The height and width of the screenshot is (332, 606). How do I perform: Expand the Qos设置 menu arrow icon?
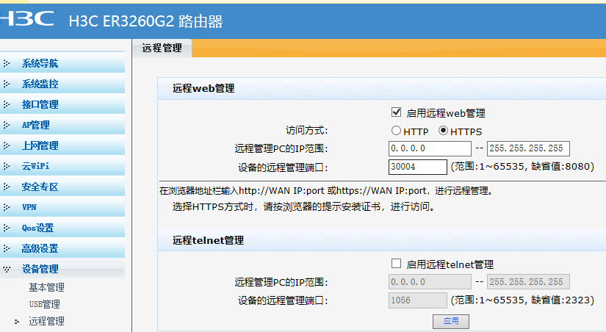7,228
